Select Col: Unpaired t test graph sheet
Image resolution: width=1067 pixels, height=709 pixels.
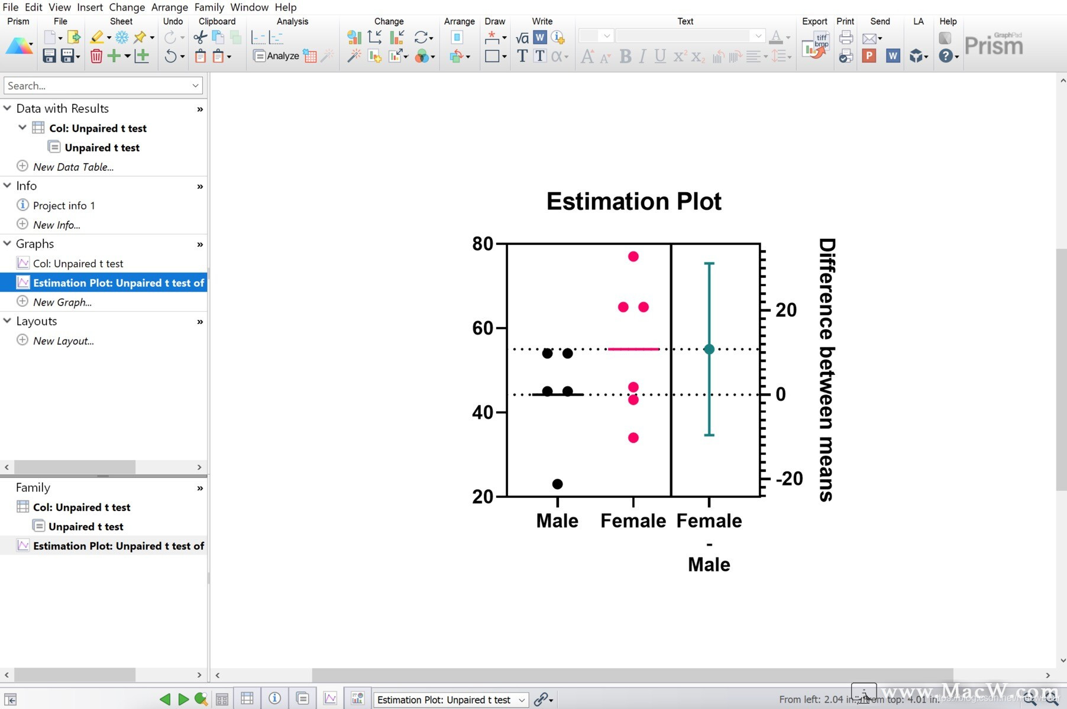[x=78, y=263]
